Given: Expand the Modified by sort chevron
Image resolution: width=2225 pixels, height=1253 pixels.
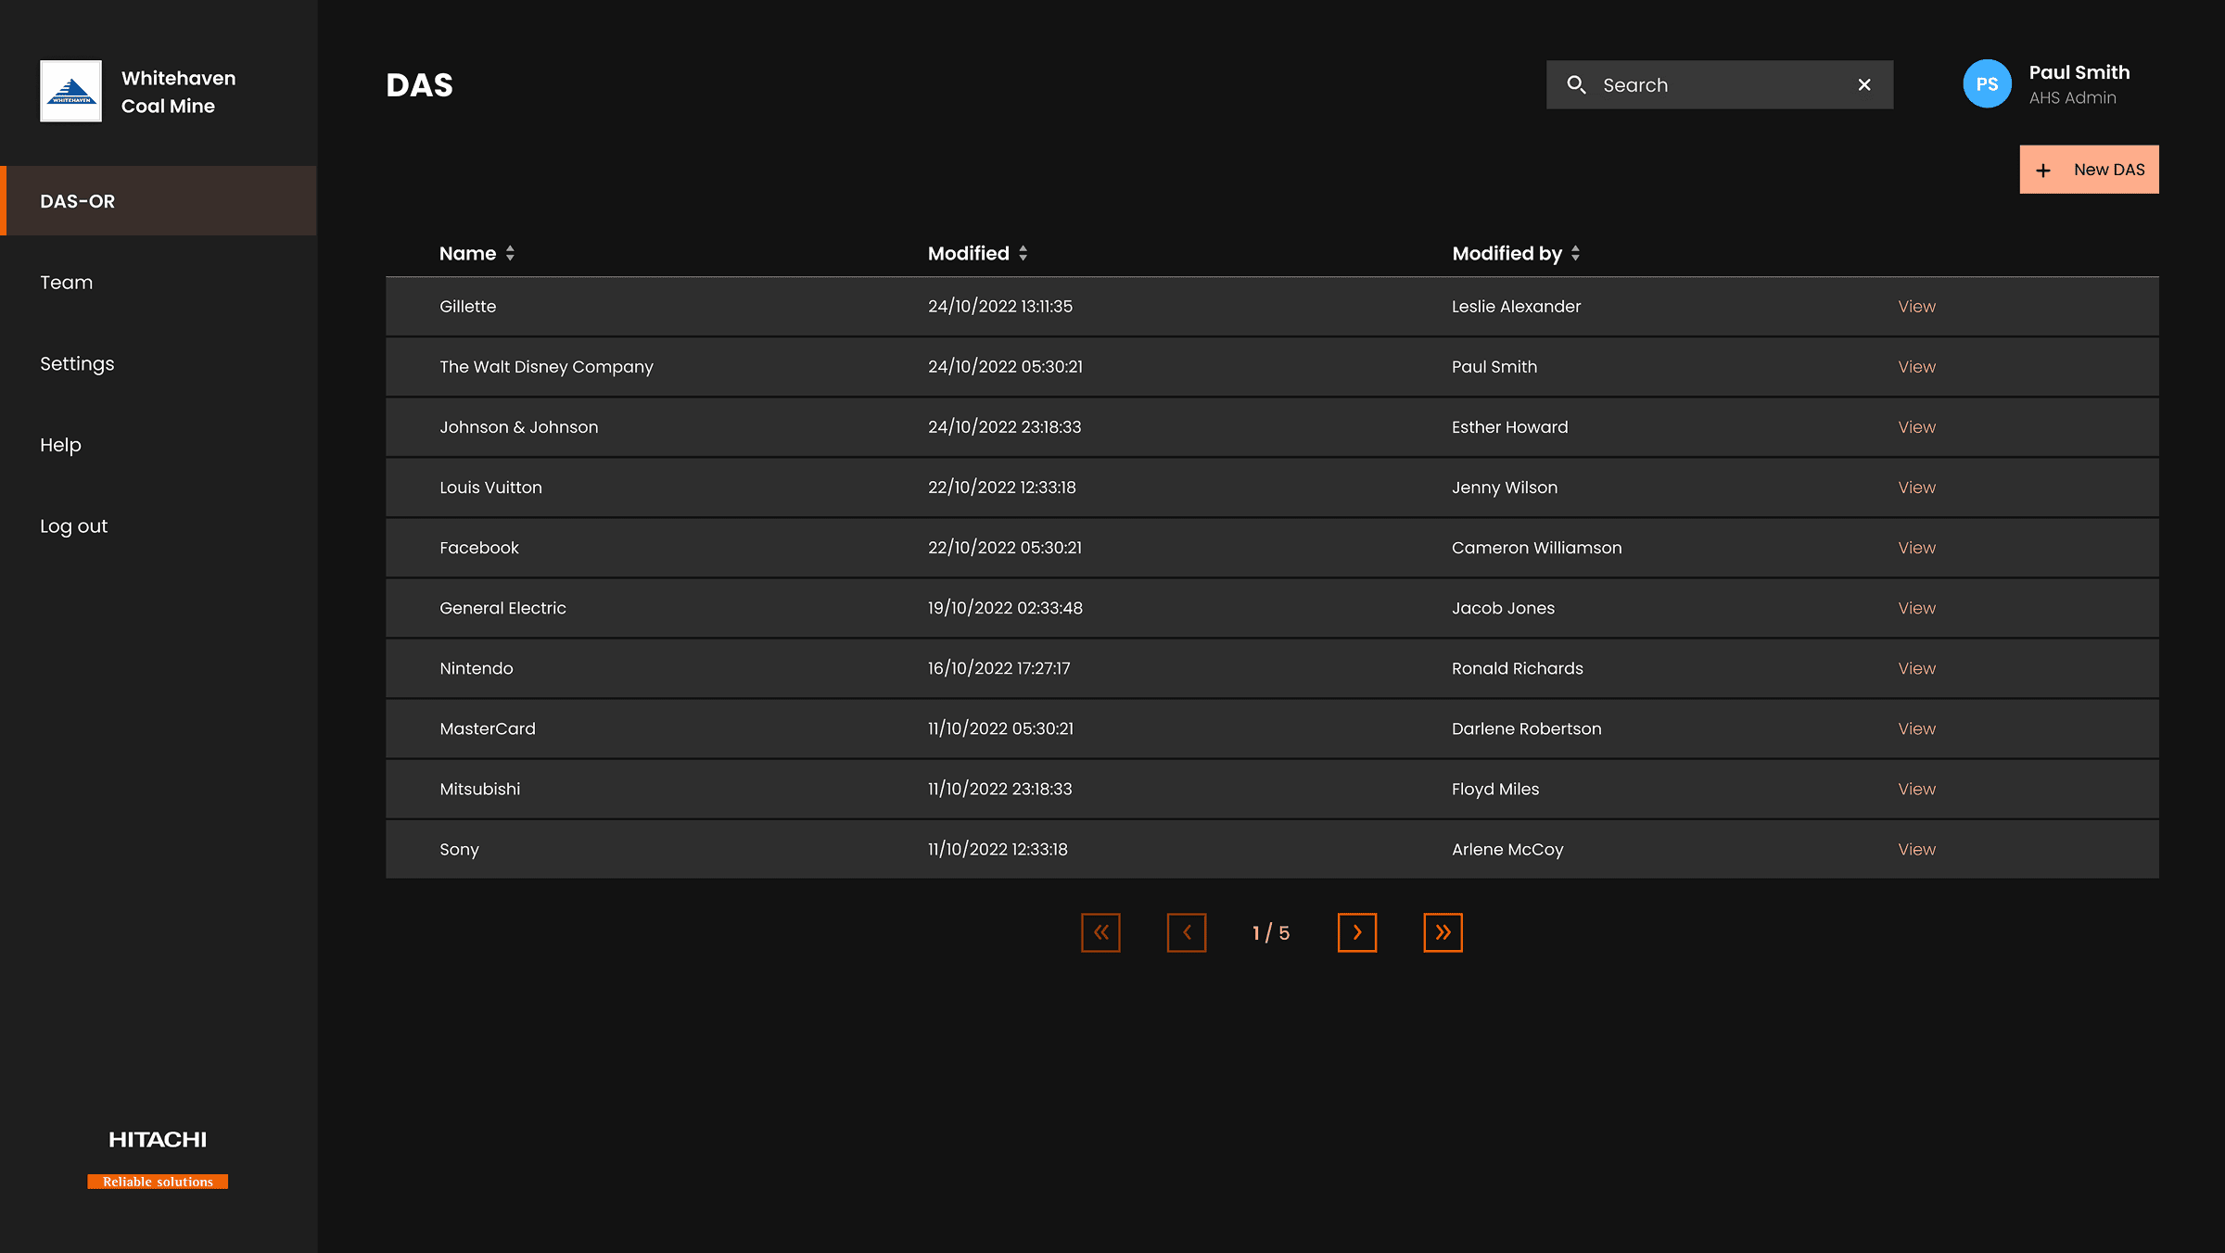Looking at the screenshot, I should click(x=1575, y=253).
